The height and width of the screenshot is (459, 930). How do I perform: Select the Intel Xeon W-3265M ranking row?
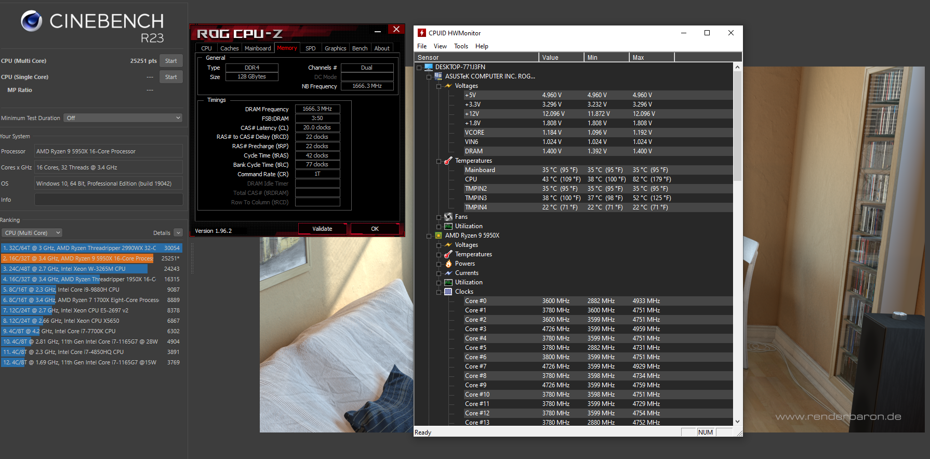[91, 269]
